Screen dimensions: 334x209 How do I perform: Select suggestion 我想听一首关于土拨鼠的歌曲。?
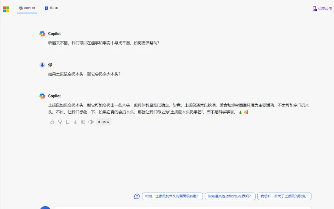coord(284,196)
